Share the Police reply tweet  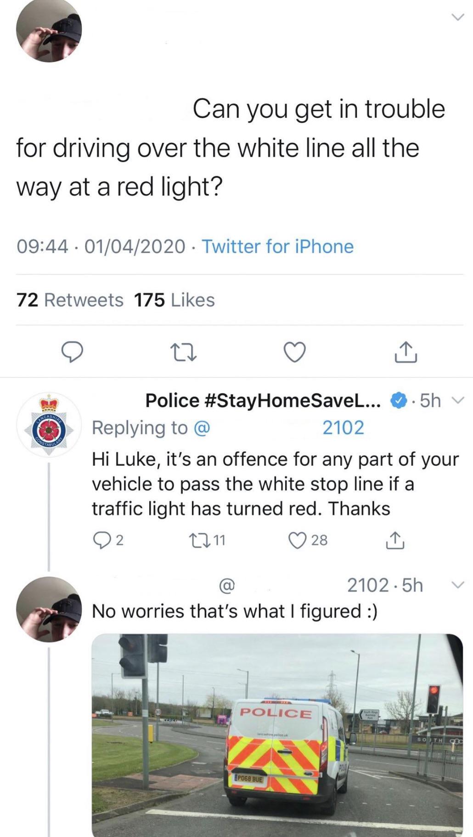click(x=395, y=540)
